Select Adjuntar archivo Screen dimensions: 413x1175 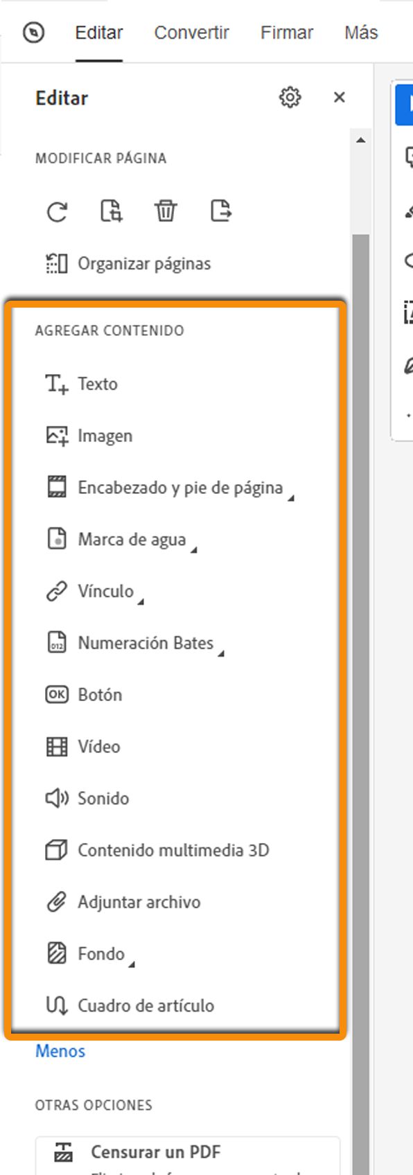[x=141, y=902]
